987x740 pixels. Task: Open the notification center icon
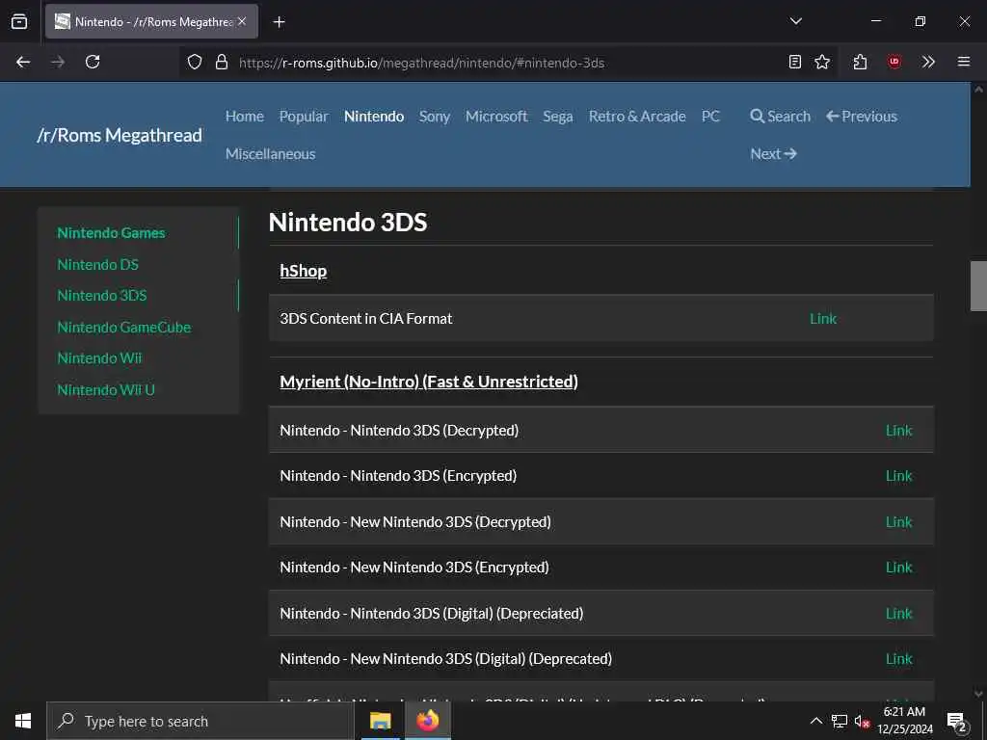tap(957, 722)
